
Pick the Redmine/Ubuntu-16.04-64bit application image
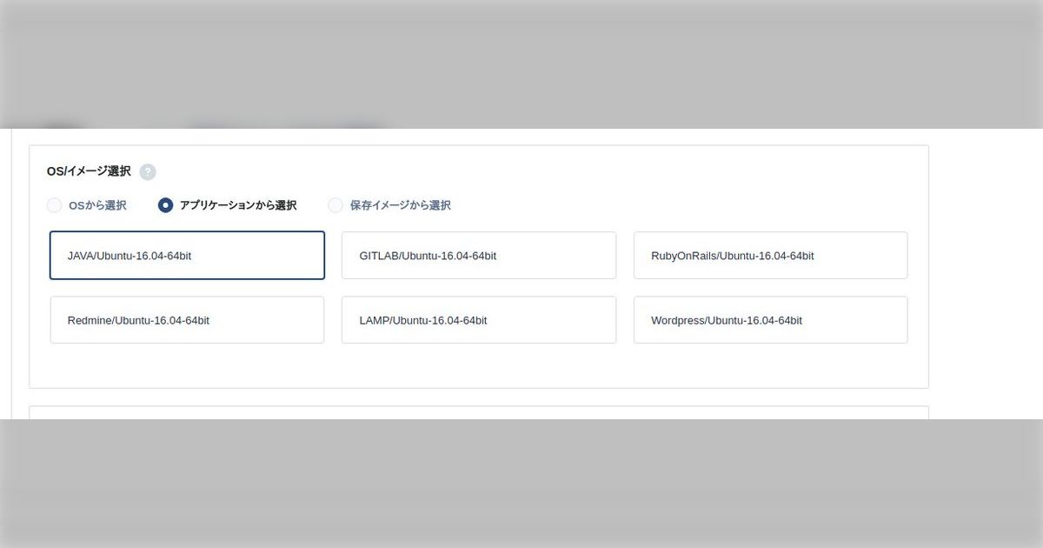coord(187,319)
